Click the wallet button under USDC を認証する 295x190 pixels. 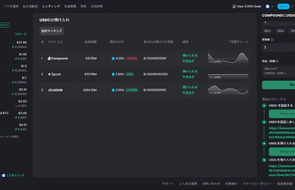[282, 114]
